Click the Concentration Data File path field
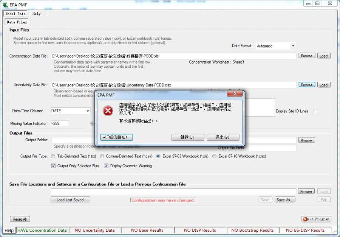Viewport: 340px width, 237px height. tap(173, 56)
